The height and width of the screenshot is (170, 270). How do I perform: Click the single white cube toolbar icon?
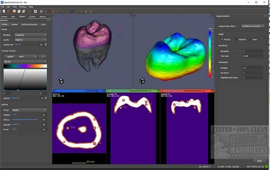click(x=19, y=11)
